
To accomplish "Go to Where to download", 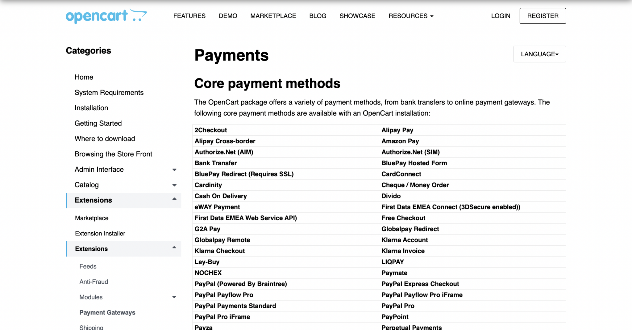I will (105, 139).
